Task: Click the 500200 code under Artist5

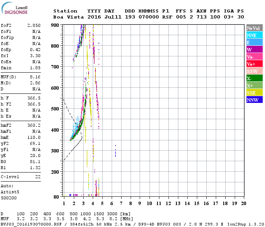Action: pyautogui.click(x=9, y=198)
